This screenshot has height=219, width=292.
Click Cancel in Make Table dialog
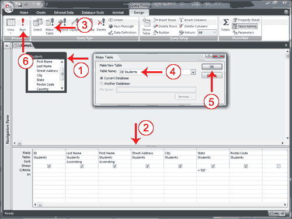point(212,75)
